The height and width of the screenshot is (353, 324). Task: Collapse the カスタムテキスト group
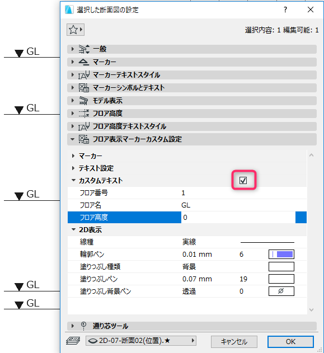click(73, 180)
